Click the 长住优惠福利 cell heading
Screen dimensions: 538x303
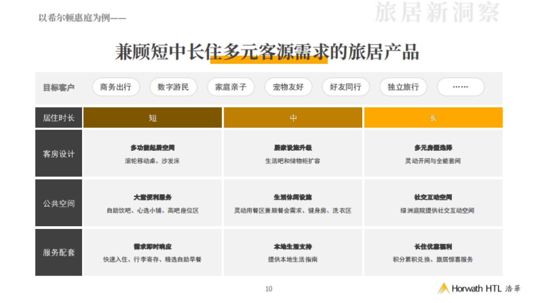coord(433,246)
